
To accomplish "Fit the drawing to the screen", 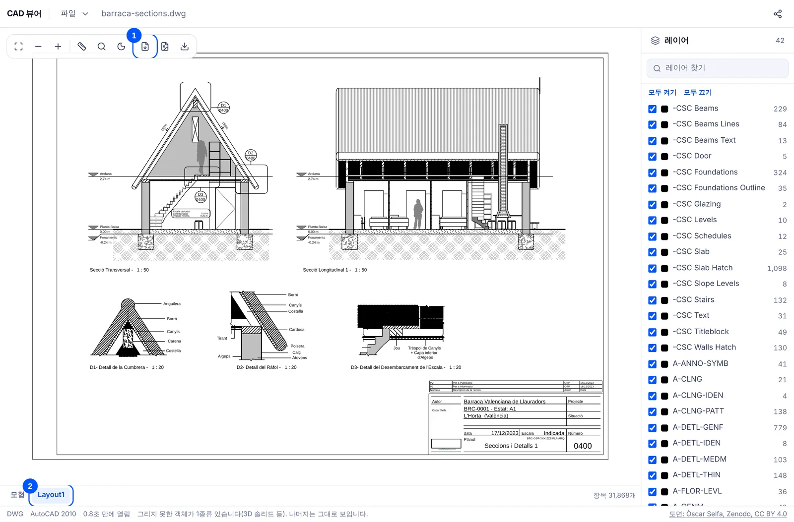I will click(x=19, y=47).
